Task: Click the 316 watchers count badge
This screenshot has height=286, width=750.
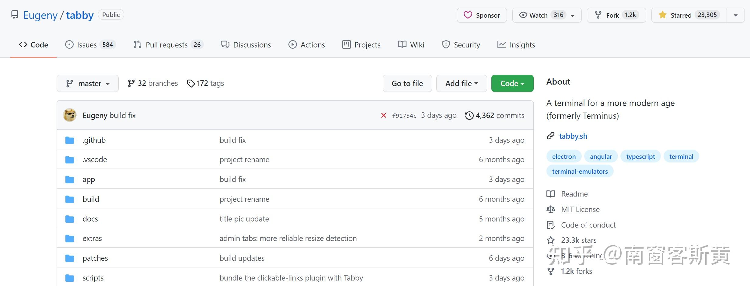Action: pyautogui.click(x=558, y=15)
